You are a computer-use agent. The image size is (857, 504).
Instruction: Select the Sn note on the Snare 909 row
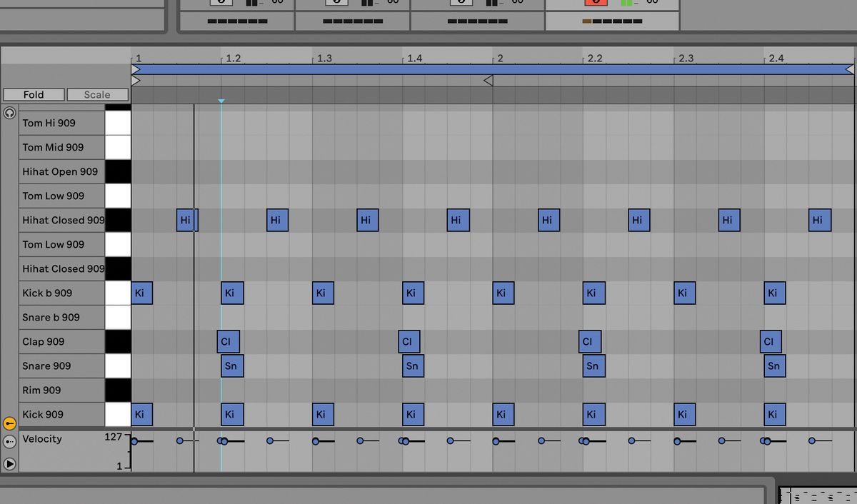[231, 366]
